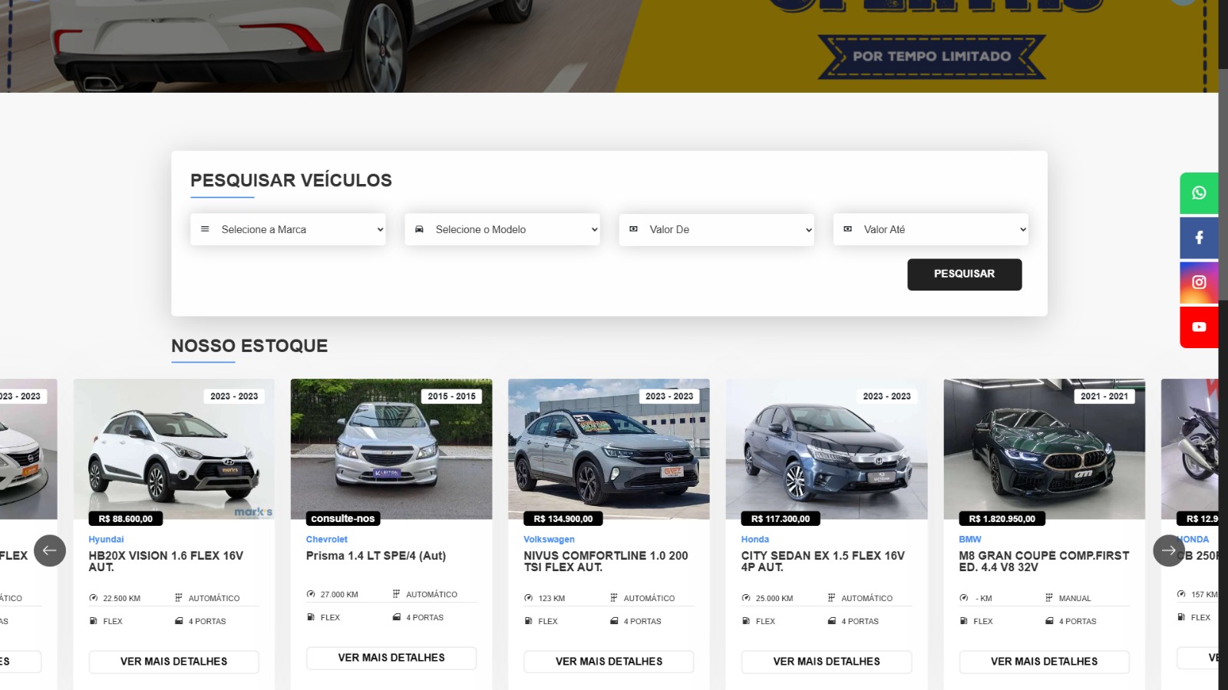Click the 25.000 KM mileage text
The width and height of the screenshot is (1228, 690).
point(774,598)
